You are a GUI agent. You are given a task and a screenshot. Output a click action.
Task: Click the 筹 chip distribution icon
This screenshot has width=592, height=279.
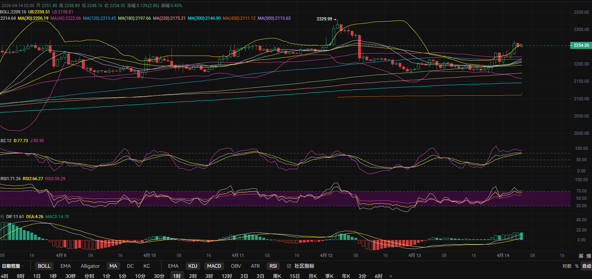581,256
